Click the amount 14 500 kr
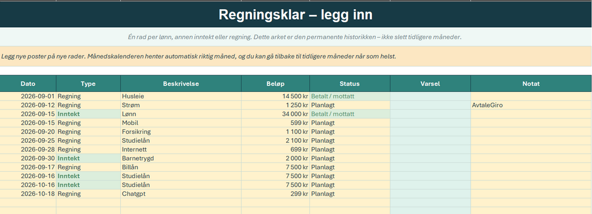The width and height of the screenshot is (592, 214). pos(276,96)
